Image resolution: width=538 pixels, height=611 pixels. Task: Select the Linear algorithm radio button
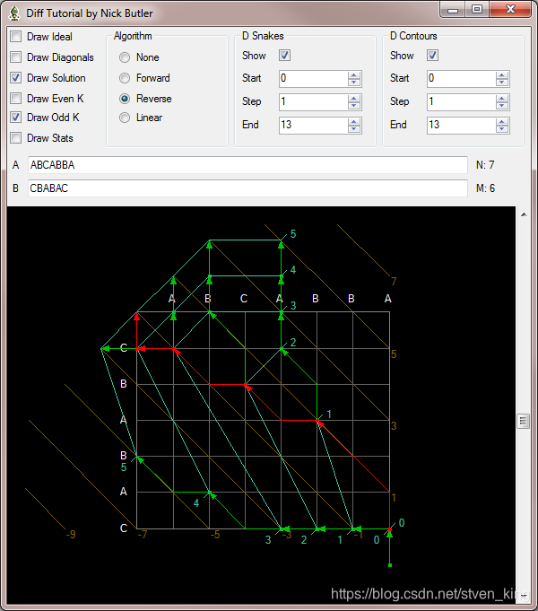[125, 118]
